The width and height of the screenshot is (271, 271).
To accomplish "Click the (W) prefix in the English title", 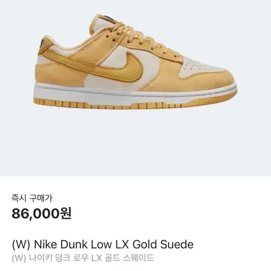I will tap(21, 244).
